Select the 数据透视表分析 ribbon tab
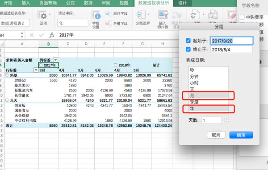Viewport: 268px width, 170px height. coord(154,3)
